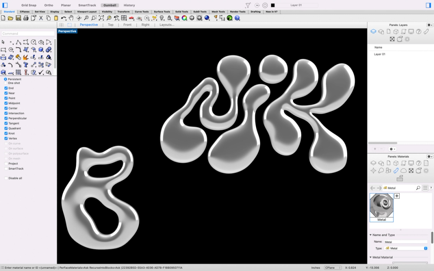Click the padlock Lock objects icon
Screen dimensions: 434x271
[x=169, y=18]
